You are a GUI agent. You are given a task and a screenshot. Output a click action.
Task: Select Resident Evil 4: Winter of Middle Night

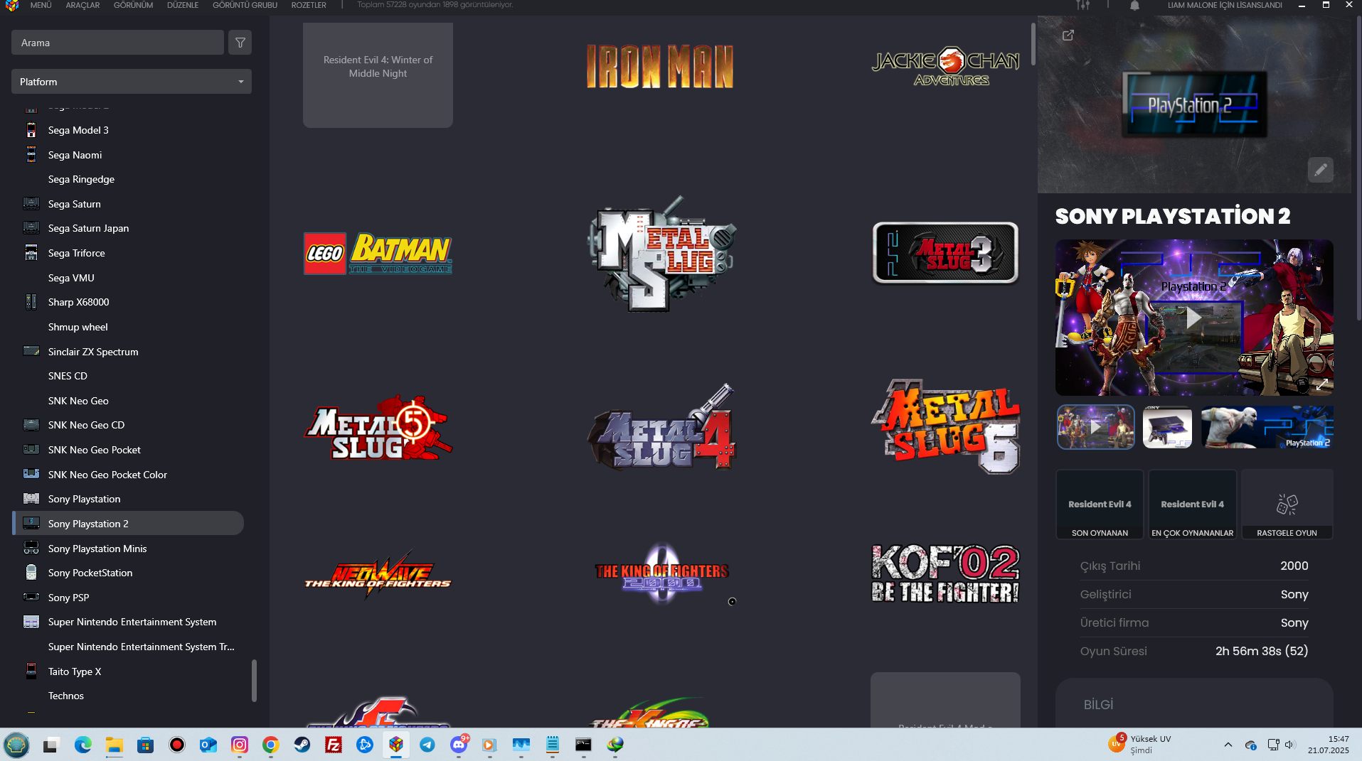(378, 75)
